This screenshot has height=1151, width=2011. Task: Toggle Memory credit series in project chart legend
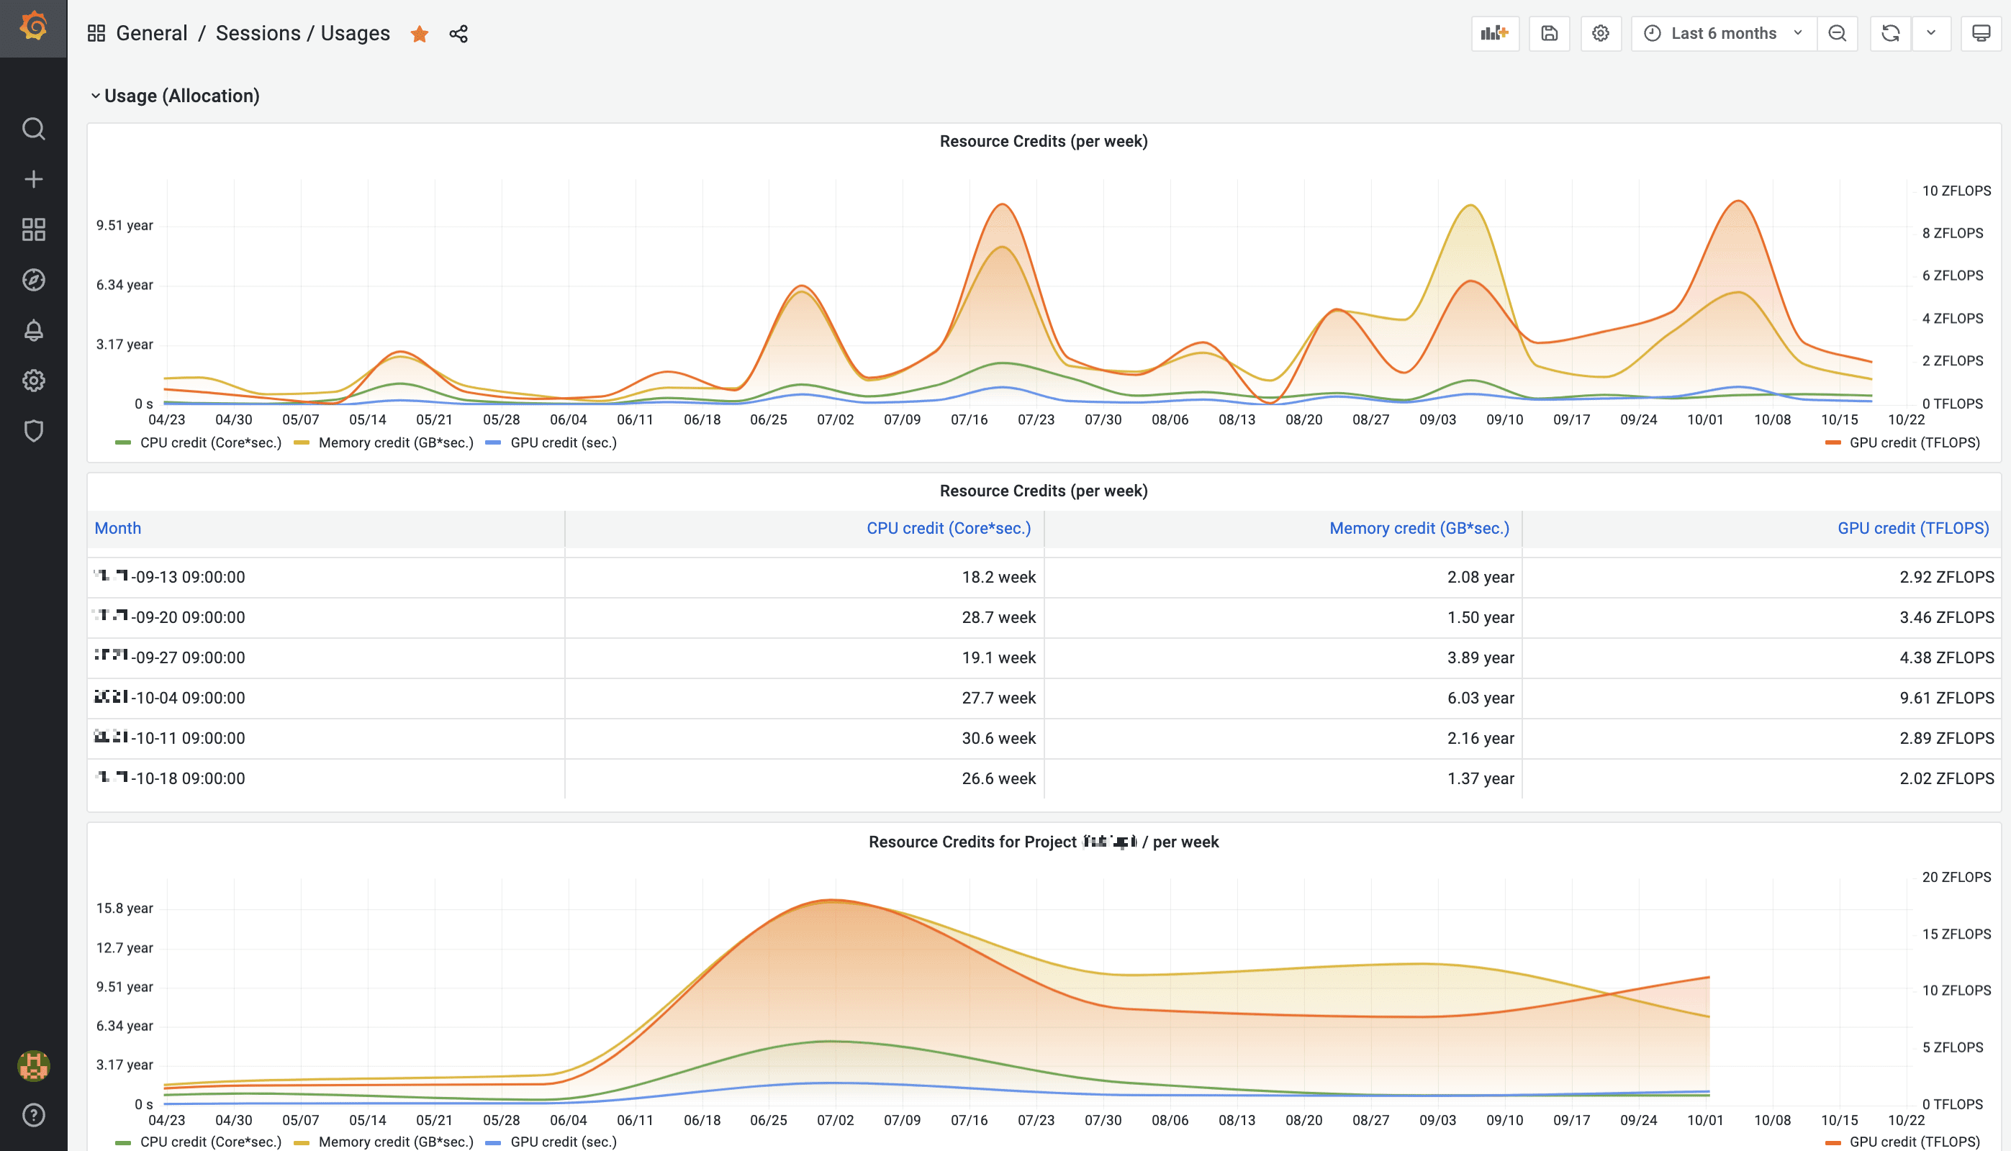(395, 1142)
